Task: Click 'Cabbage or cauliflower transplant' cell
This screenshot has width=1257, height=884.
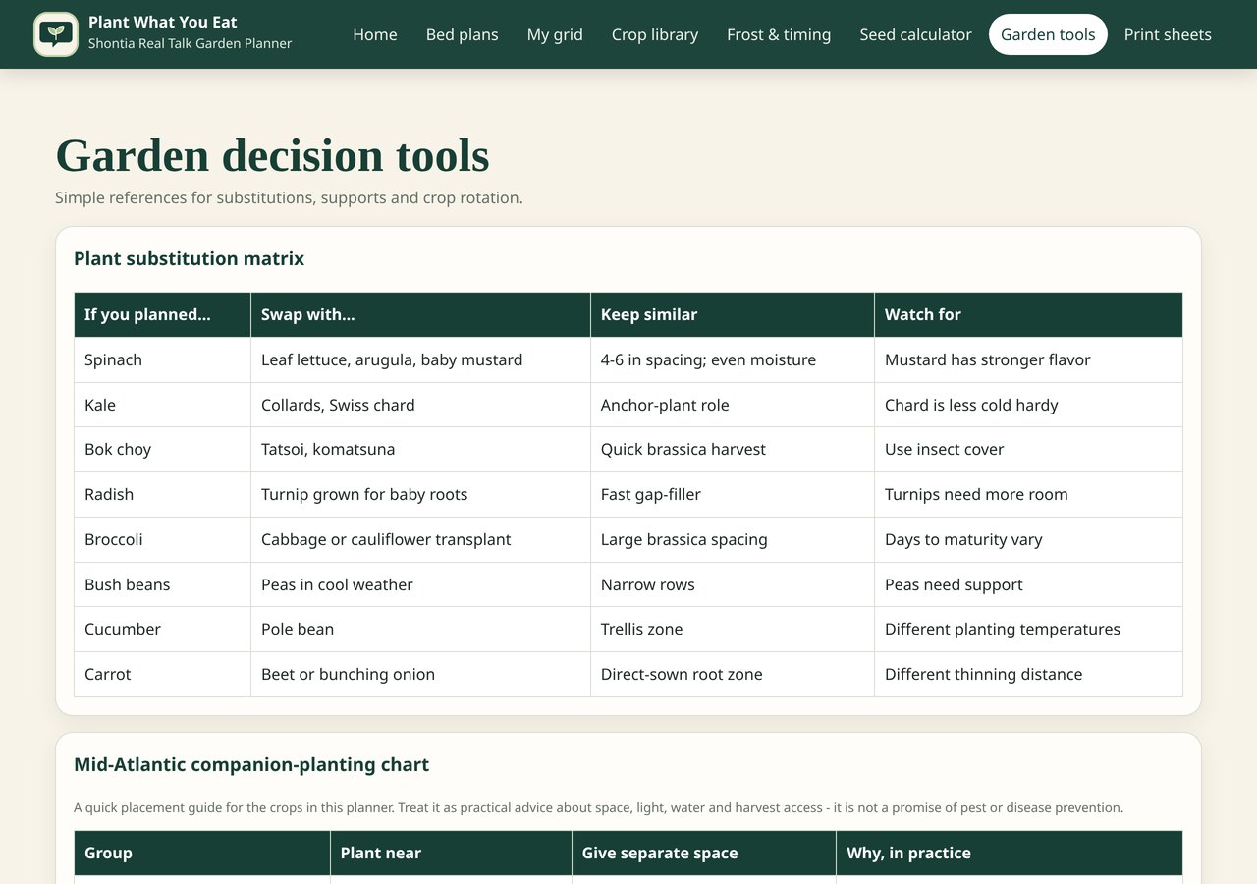Action: click(x=420, y=539)
